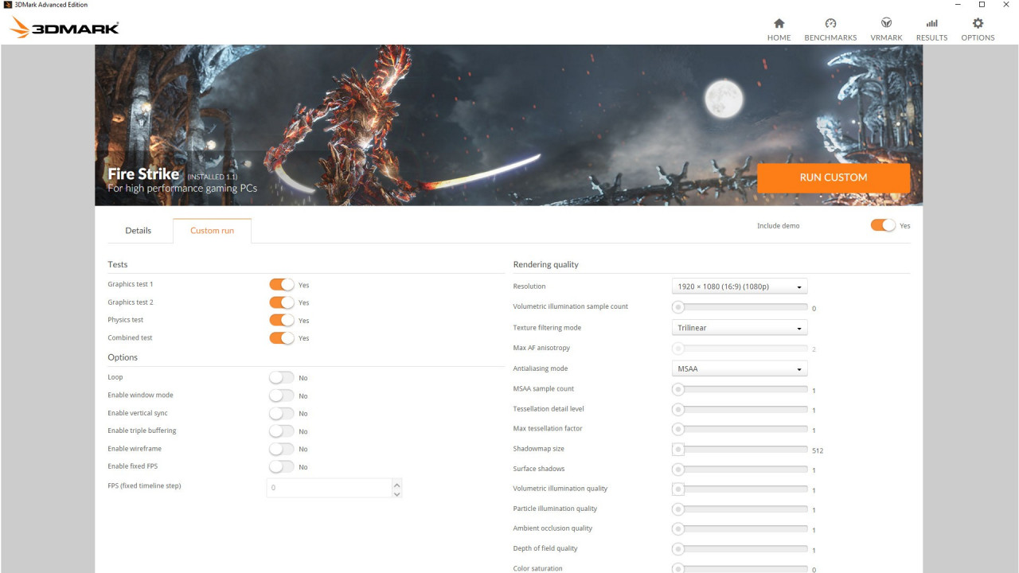Open the VRMark icon
The image size is (1019, 573).
(886, 23)
